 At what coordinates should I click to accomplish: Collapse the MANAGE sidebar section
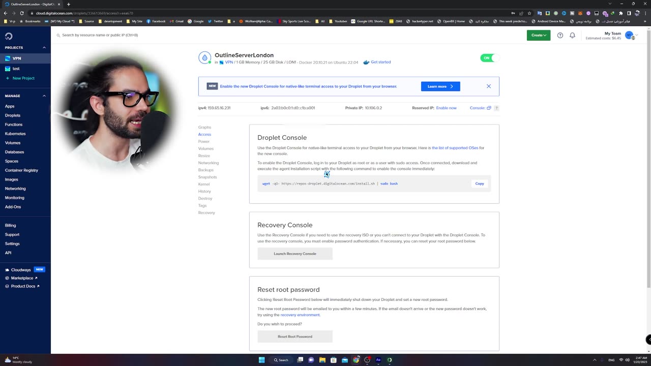pyautogui.click(x=44, y=96)
